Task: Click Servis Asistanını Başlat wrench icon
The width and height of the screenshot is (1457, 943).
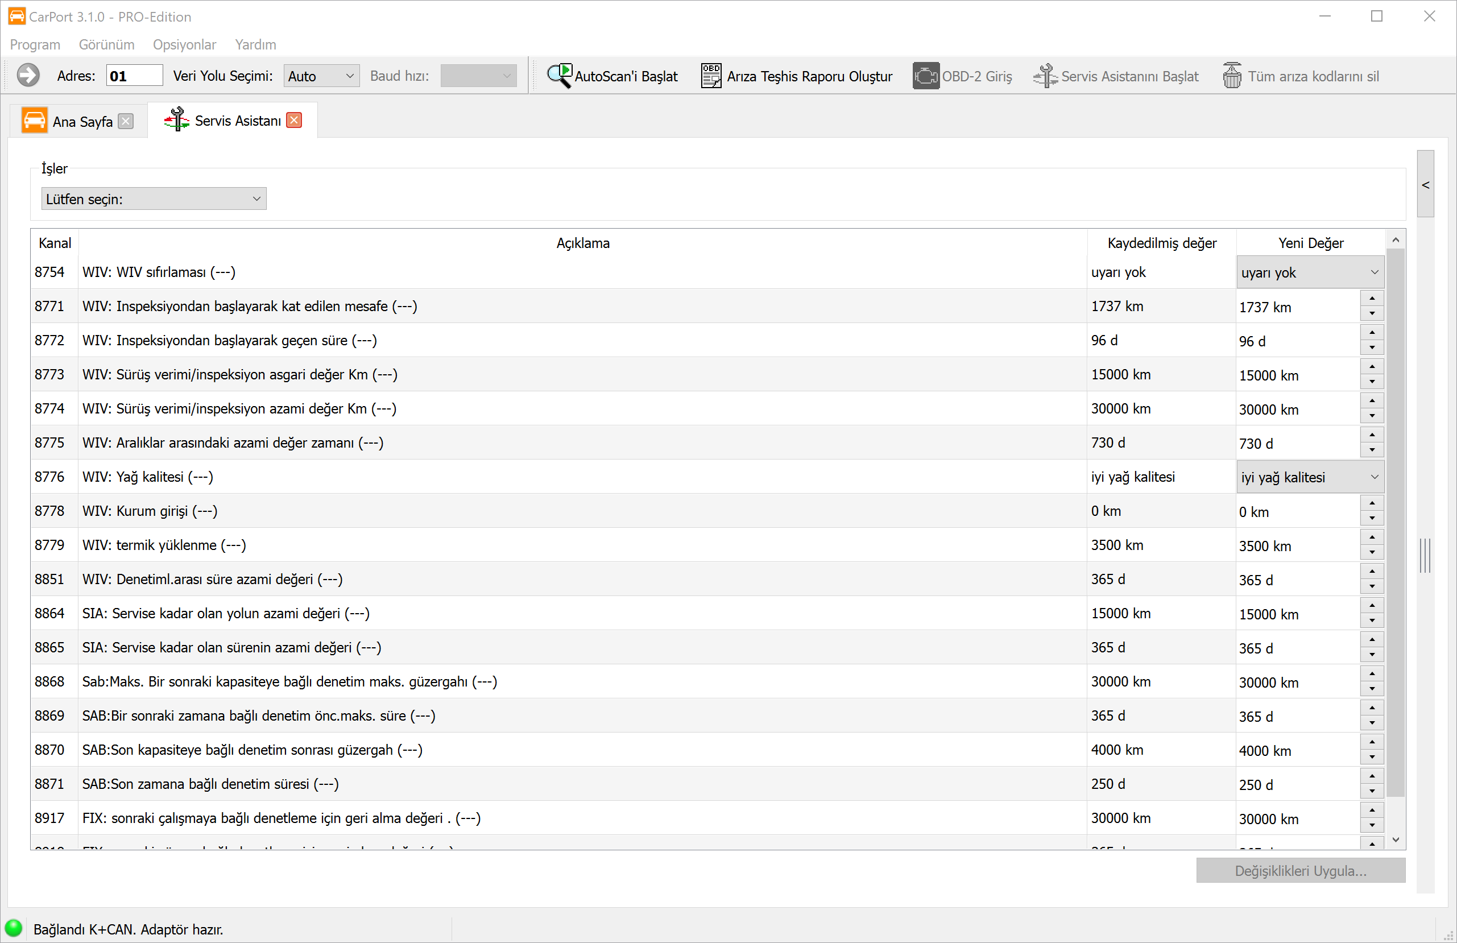Action: (1045, 76)
